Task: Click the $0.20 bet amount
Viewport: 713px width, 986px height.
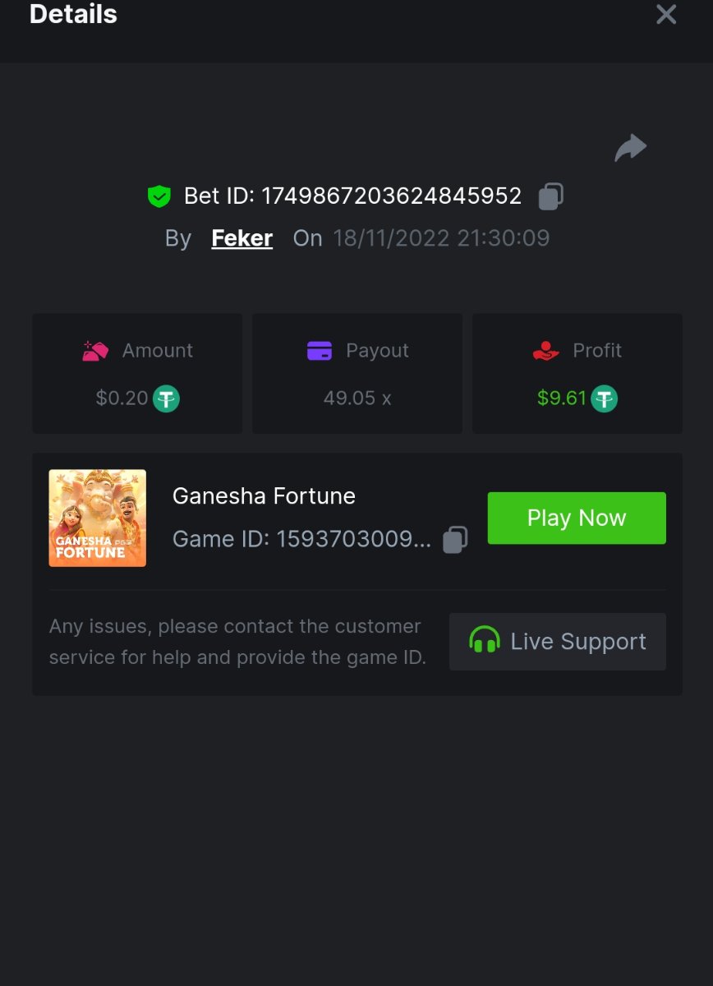Action: coord(122,399)
